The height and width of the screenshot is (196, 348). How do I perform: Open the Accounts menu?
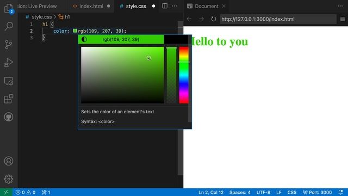point(9,161)
